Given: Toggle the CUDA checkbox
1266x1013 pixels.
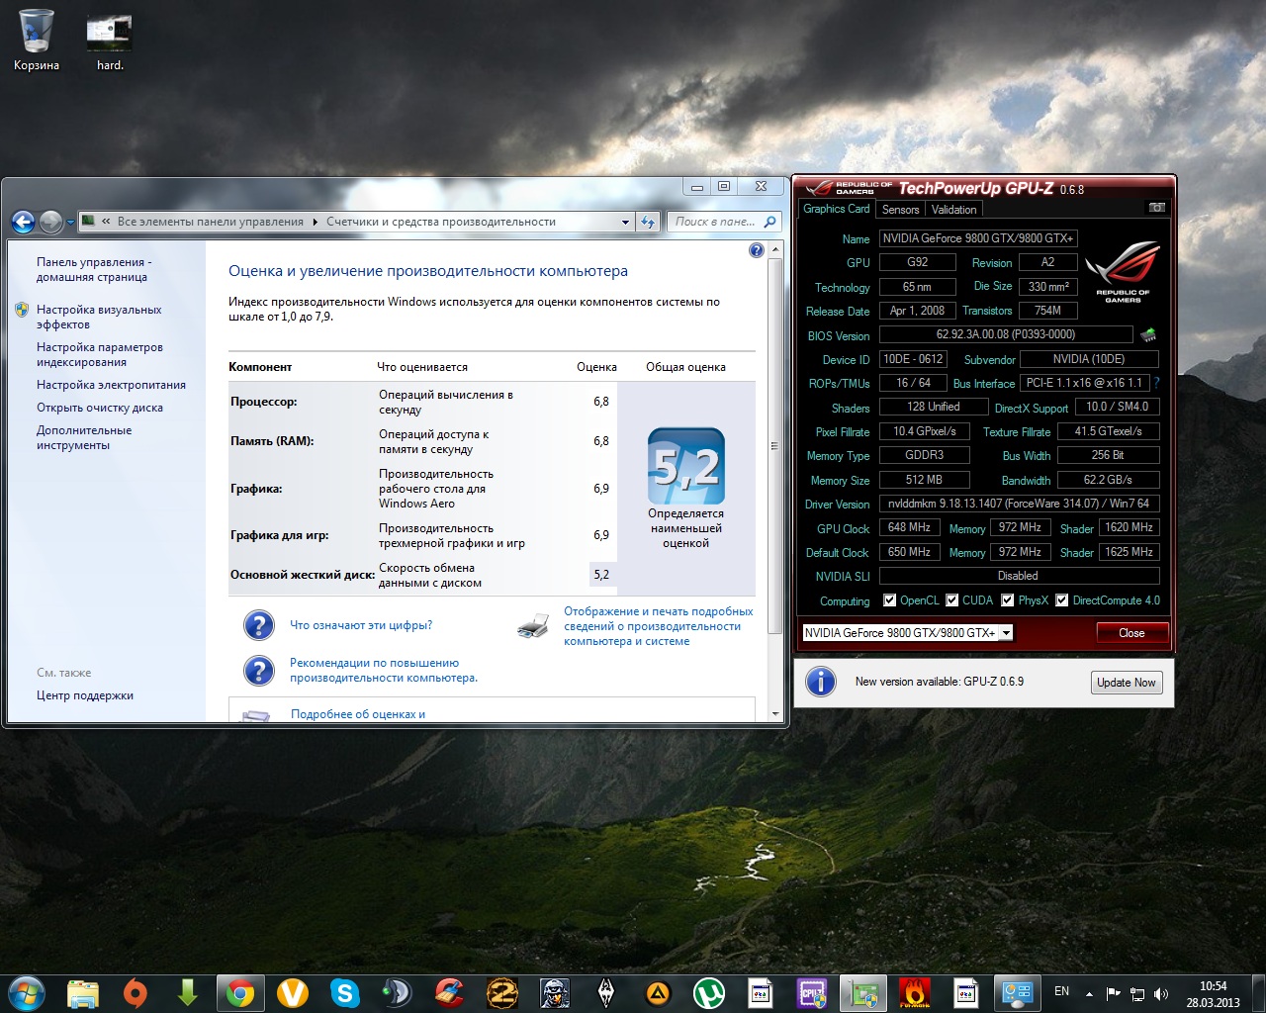Looking at the screenshot, I should (951, 600).
